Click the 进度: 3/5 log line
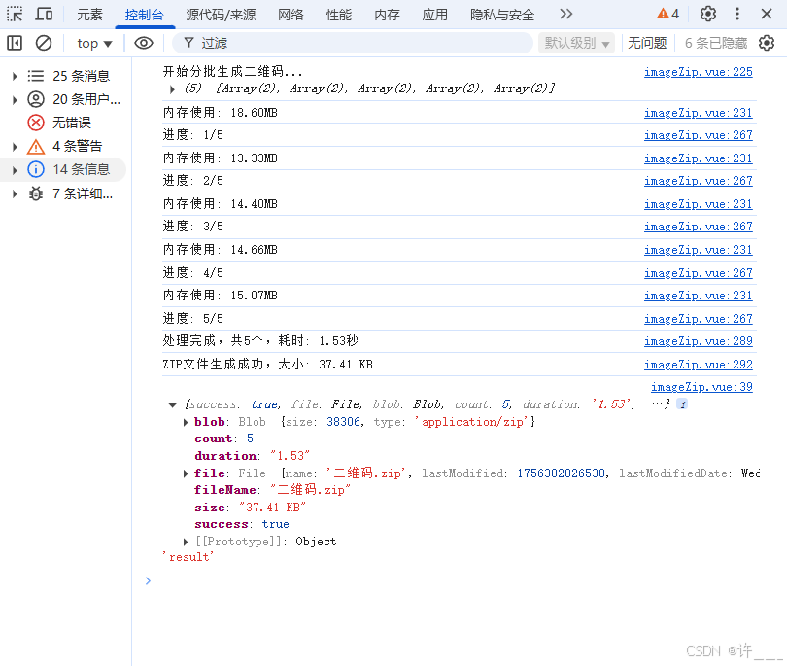787x666 pixels. pyautogui.click(x=192, y=227)
